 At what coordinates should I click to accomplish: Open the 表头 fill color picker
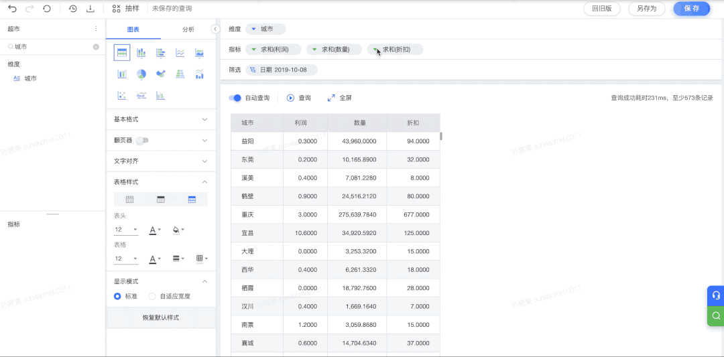click(177, 230)
